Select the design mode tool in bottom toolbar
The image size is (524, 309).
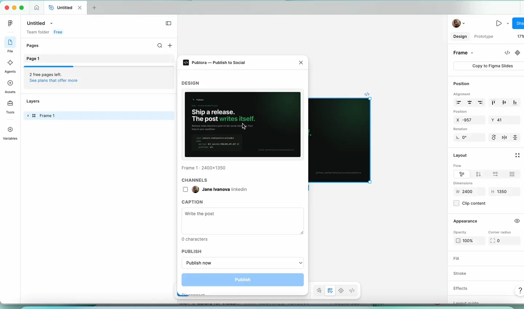pyautogui.click(x=330, y=290)
